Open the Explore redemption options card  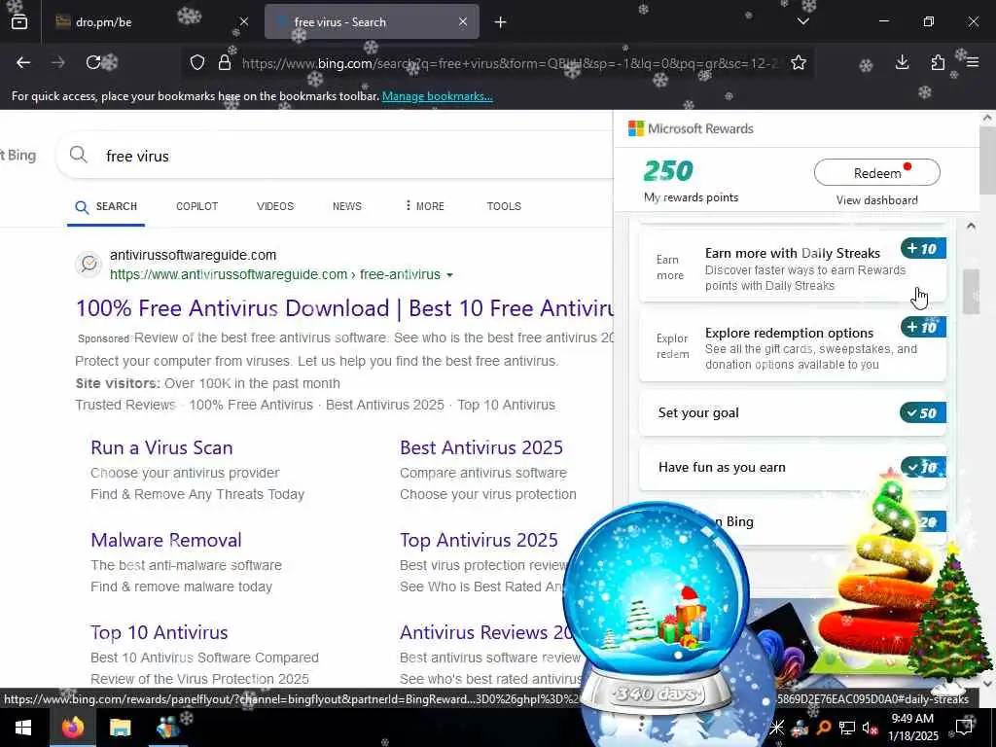click(x=792, y=346)
